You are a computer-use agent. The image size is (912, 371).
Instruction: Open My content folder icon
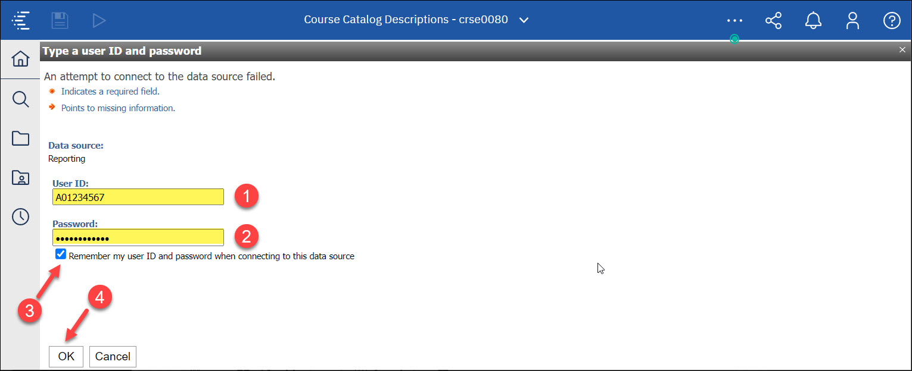point(20,177)
